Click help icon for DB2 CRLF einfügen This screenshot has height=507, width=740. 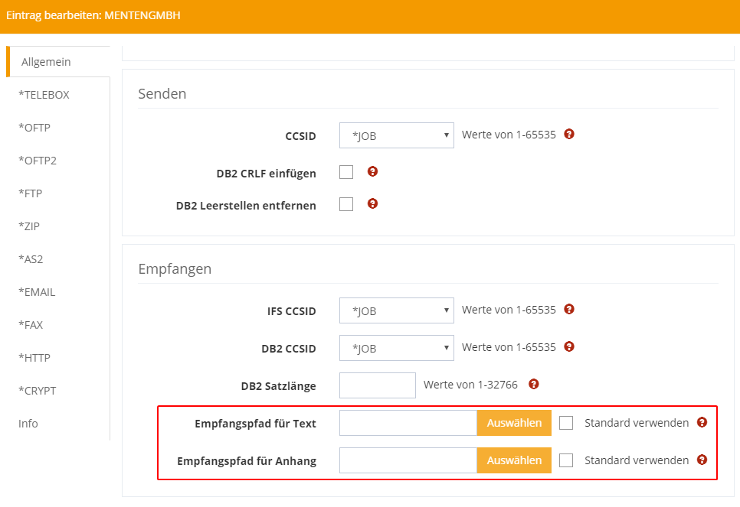tap(372, 171)
